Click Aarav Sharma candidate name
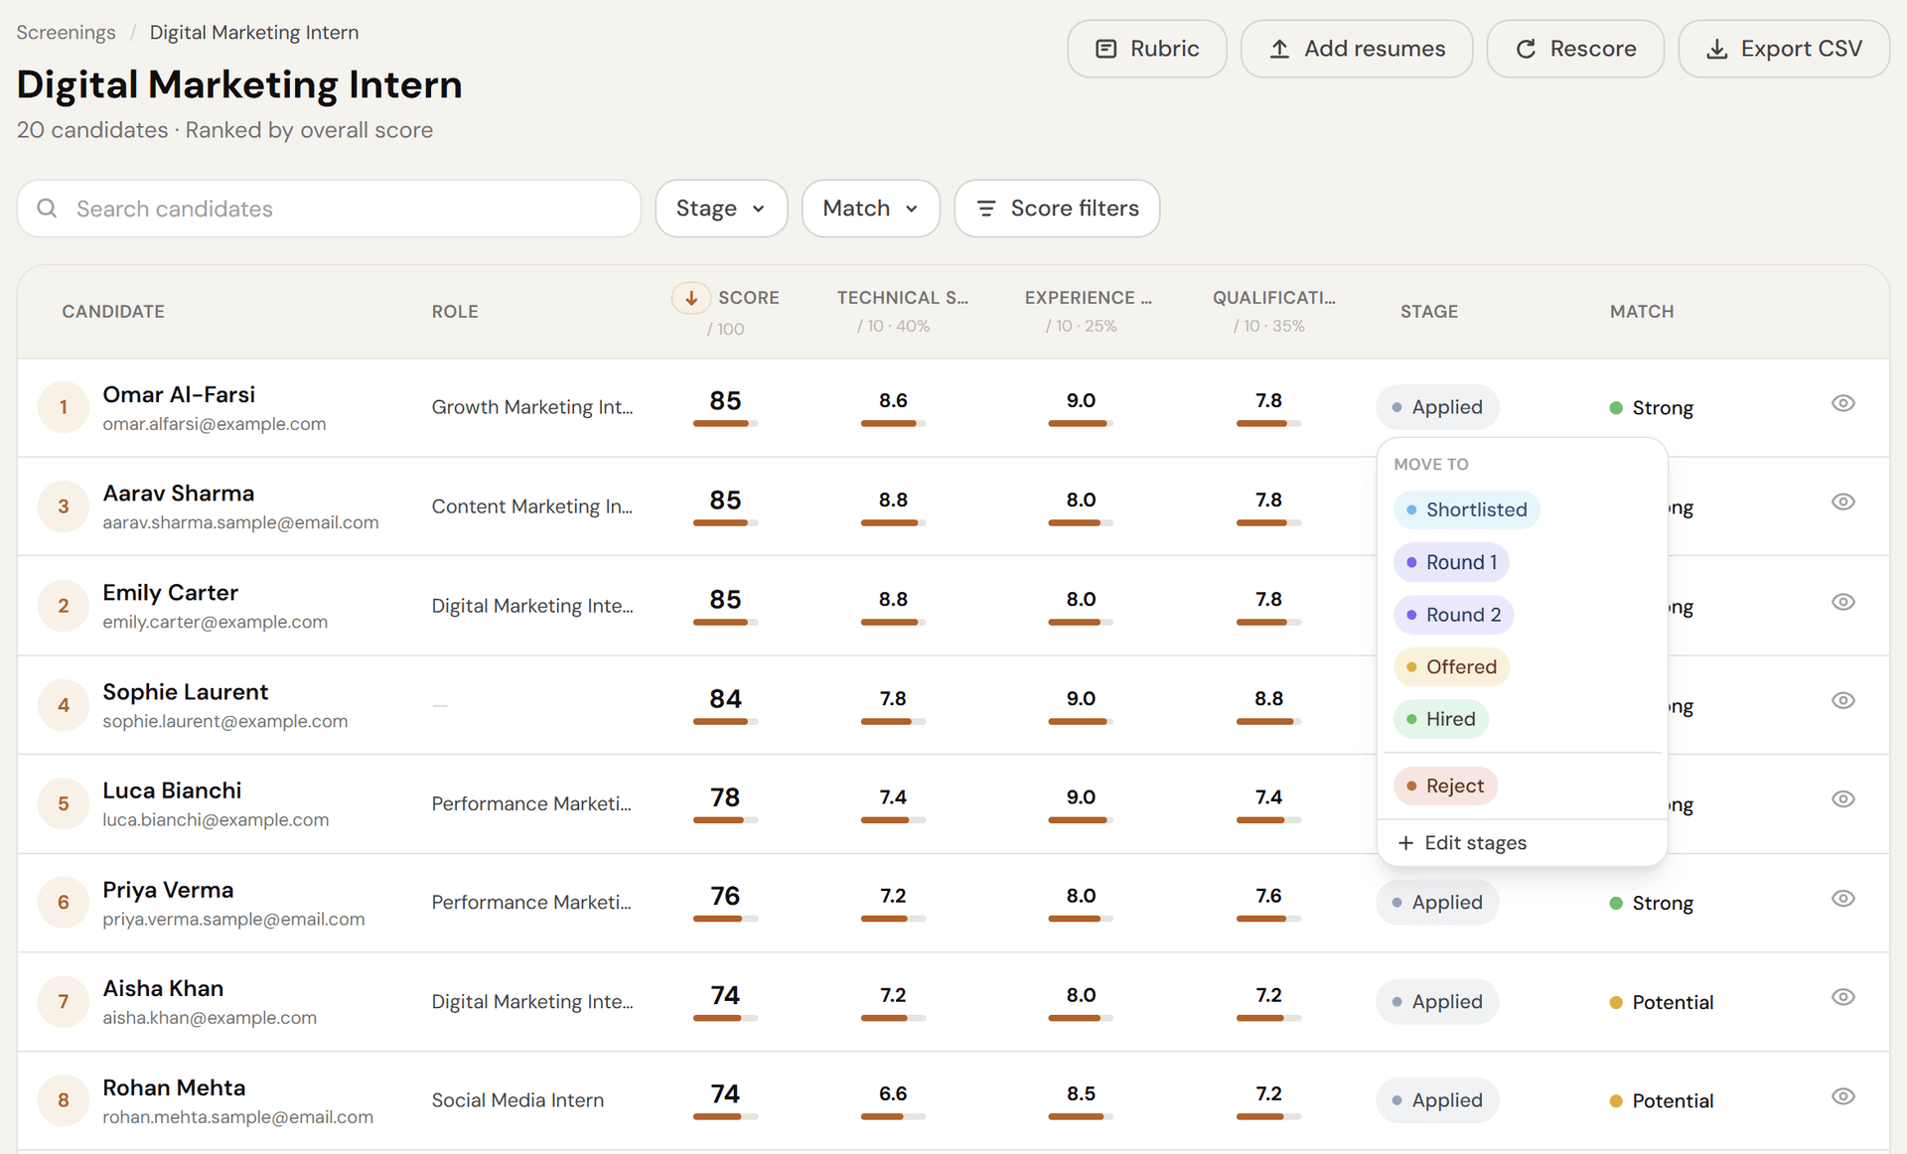The image size is (1907, 1154). (x=178, y=494)
